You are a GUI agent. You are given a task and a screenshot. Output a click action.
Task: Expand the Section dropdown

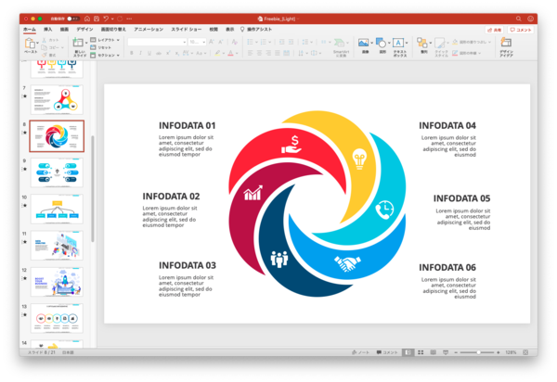(106, 54)
